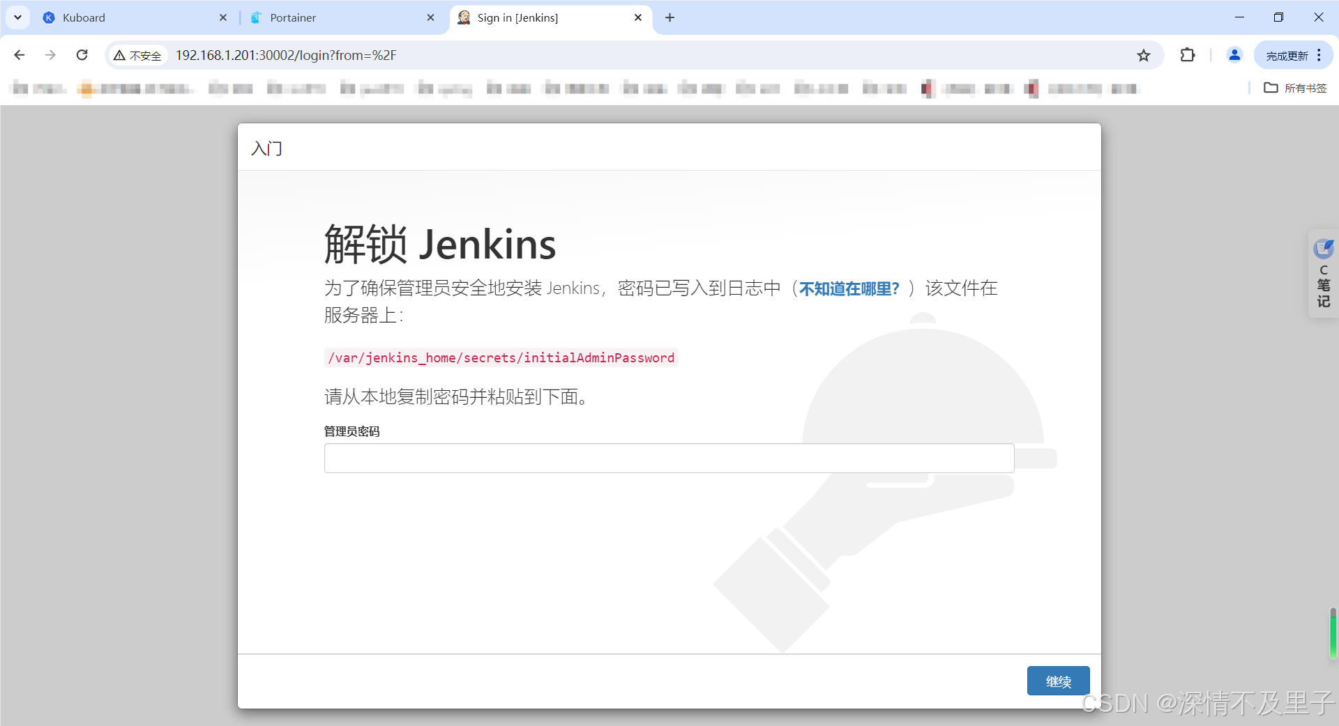Bookmark this page with the star icon
Image resolution: width=1339 pixels, height=726 pixels.
click(1144, 55)
